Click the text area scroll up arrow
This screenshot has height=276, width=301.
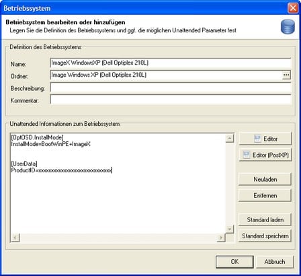[x=230, y=138]
